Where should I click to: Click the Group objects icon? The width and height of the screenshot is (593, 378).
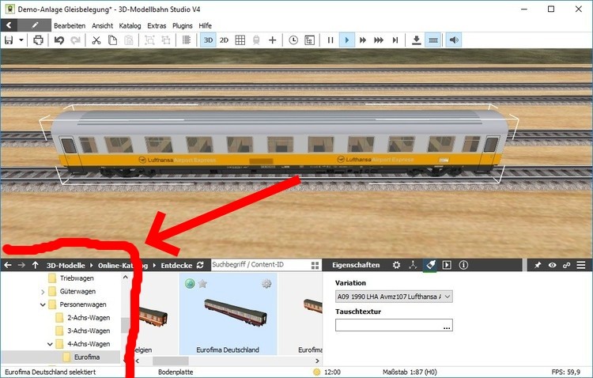tap(149, 40)
